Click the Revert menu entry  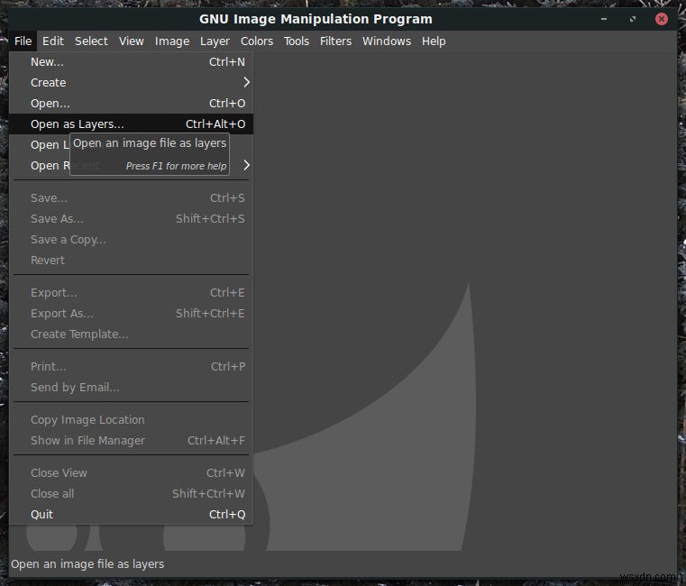point(132,261)
